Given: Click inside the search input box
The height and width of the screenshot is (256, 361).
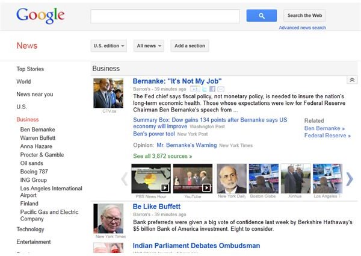Looking at the screenshot, I should [x=165, y=16].
